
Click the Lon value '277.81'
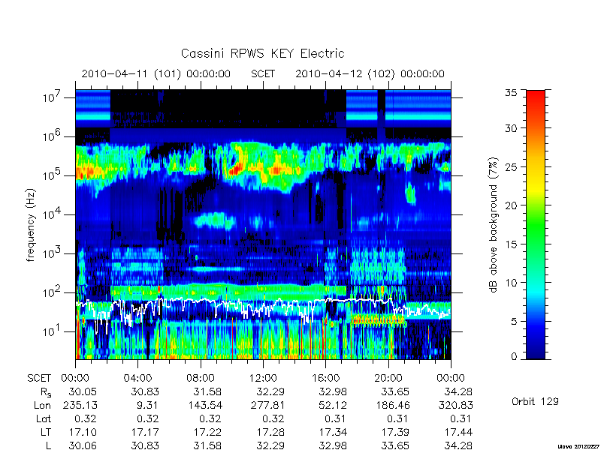click(267, 405)
